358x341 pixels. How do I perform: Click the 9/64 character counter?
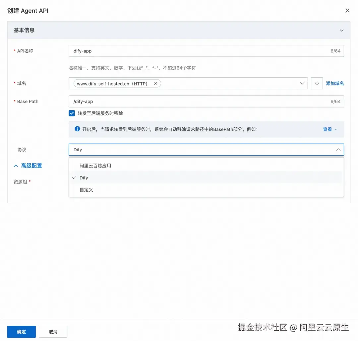click(335, 102)
